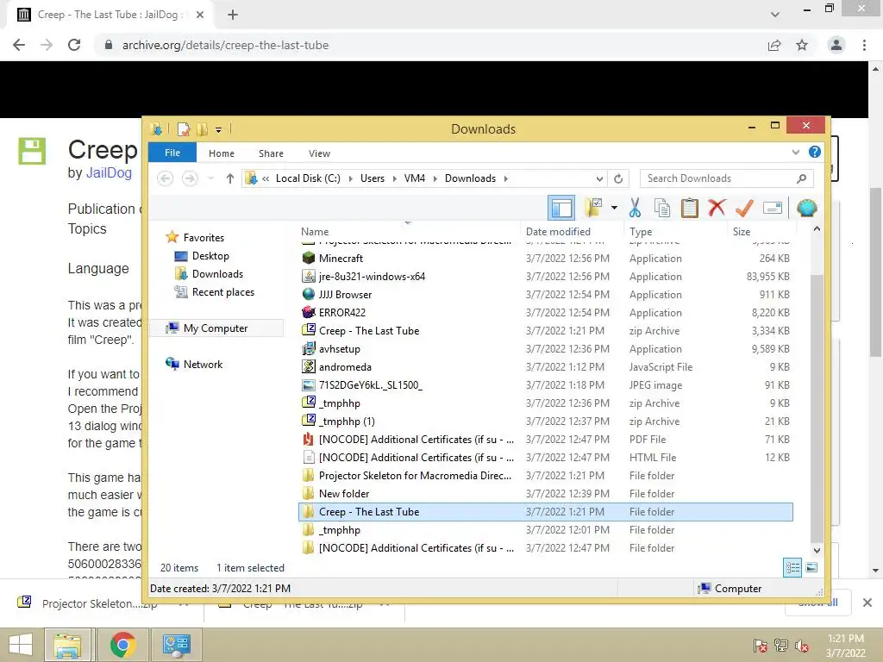Screen dimensions: 883x662
Task: Toggle the navigation pane layout icon
Action: [x=561, y=209]
